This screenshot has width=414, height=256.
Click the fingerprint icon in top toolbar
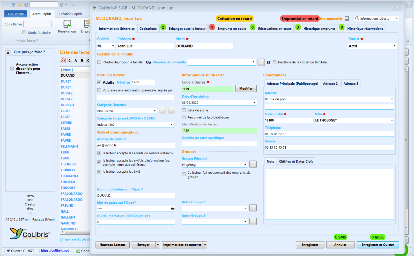click(x=13, y=5)
